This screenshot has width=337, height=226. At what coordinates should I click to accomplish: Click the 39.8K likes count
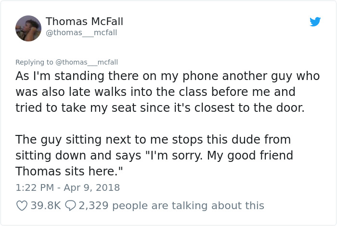coord(45,206)
